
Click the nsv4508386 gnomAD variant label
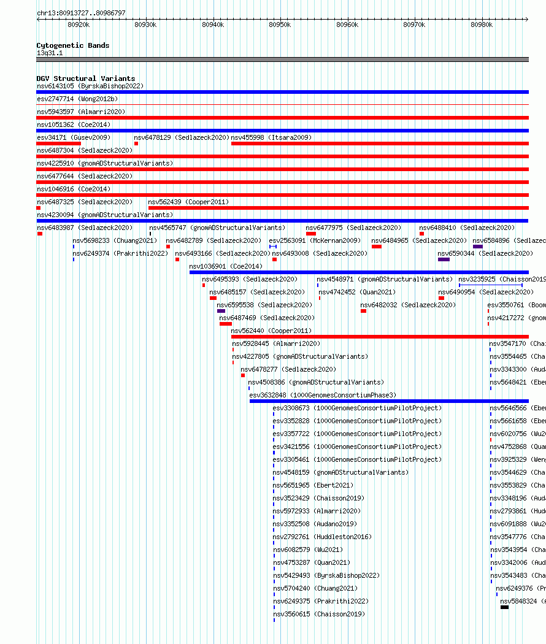click(x=316, y=382)
